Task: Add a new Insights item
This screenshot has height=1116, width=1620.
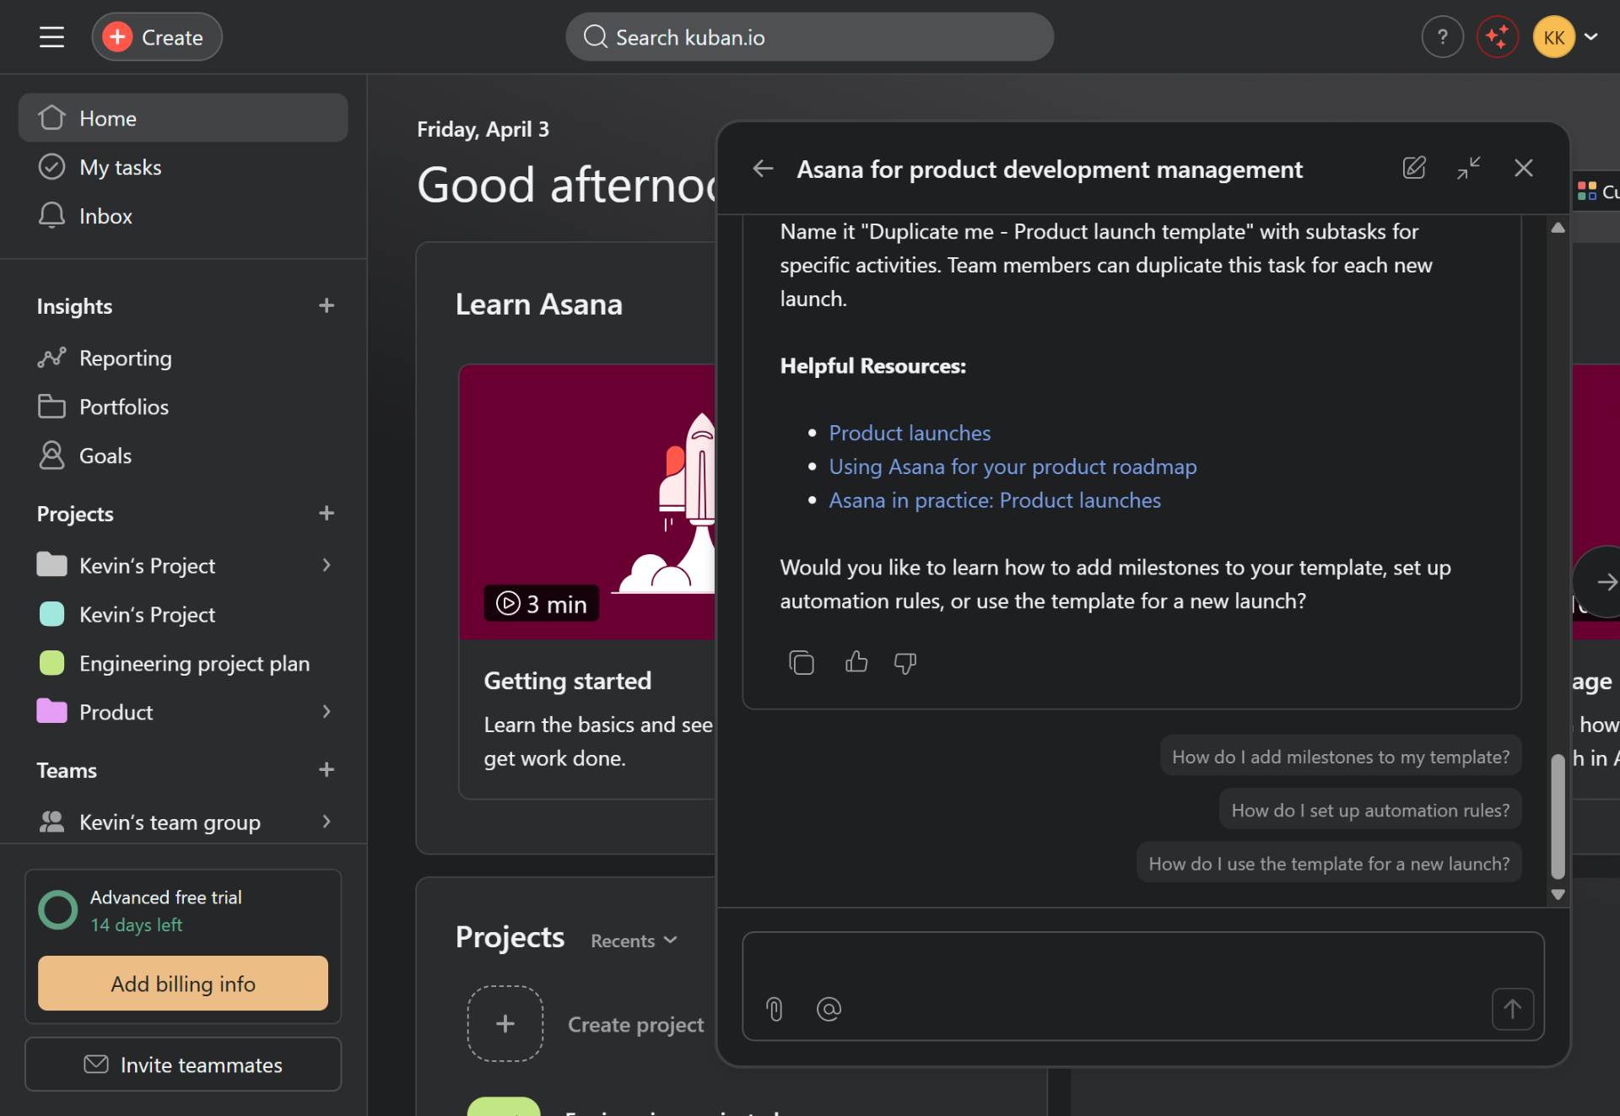Action: [x=327, y=305]
